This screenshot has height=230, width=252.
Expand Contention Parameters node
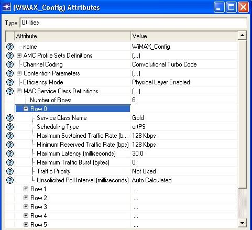point(19,73)
